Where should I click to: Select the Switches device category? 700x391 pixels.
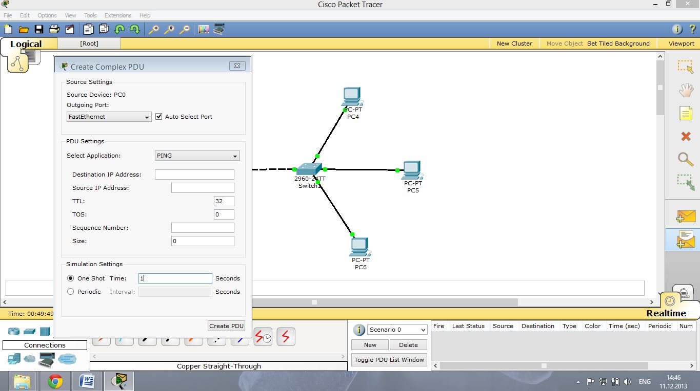tap(29, 331)
